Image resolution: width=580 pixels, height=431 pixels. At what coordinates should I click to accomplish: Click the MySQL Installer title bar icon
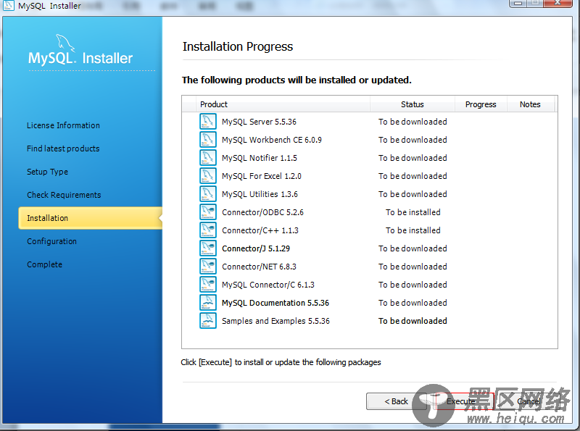pos(8,5)
